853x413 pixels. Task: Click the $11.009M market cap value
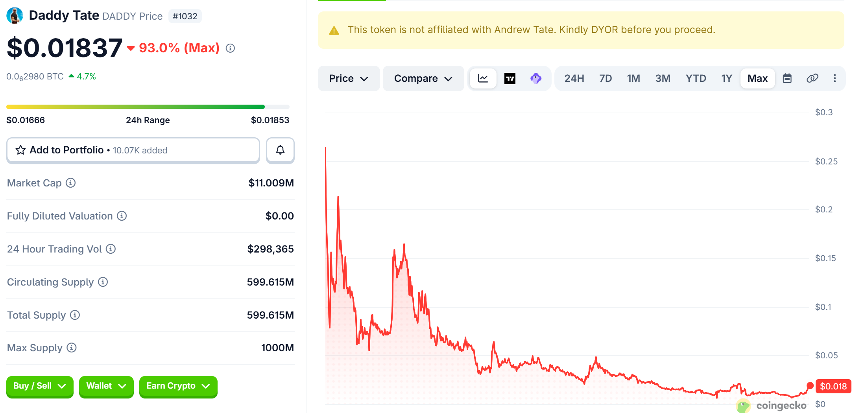click(271, 183)
